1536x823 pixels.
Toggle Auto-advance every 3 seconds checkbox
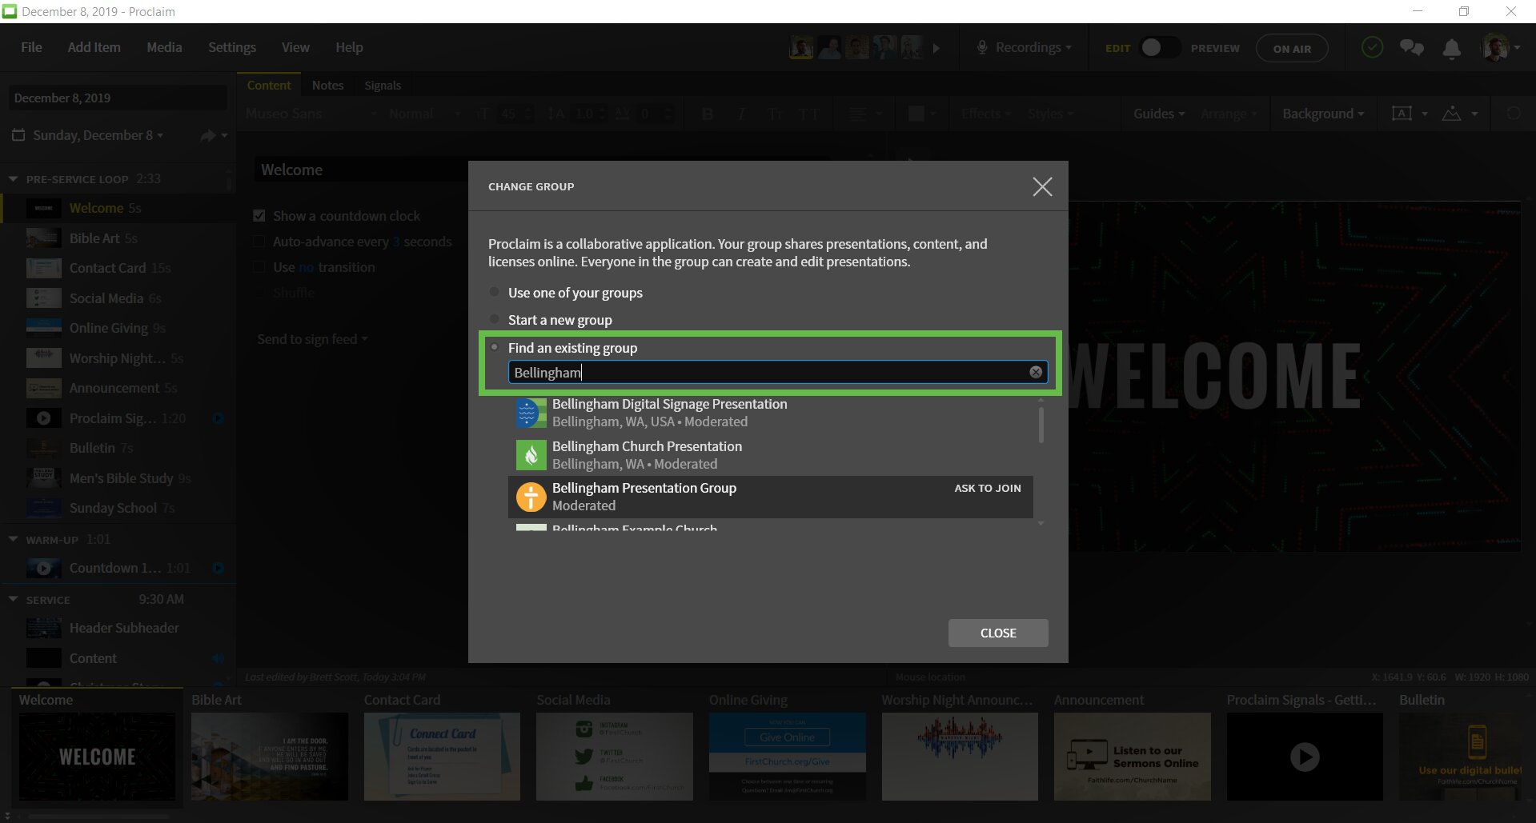(259, 242)
